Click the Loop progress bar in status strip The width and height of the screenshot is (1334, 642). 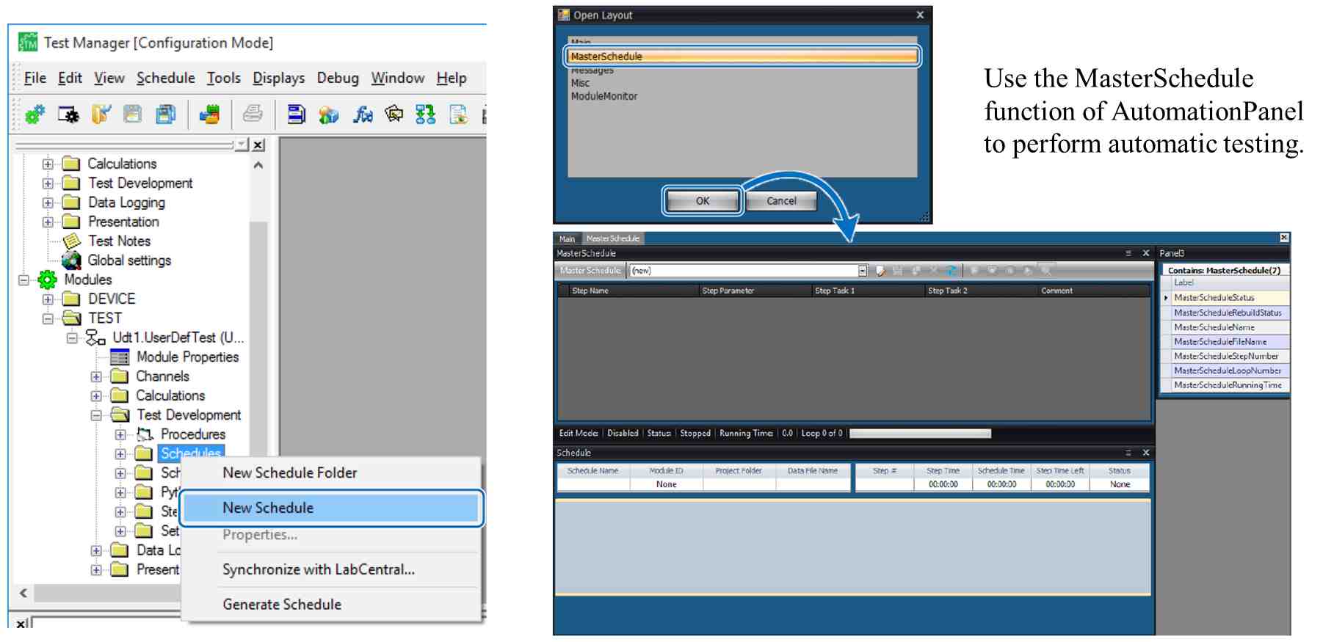pyautogui.click(x=920, y=434)
